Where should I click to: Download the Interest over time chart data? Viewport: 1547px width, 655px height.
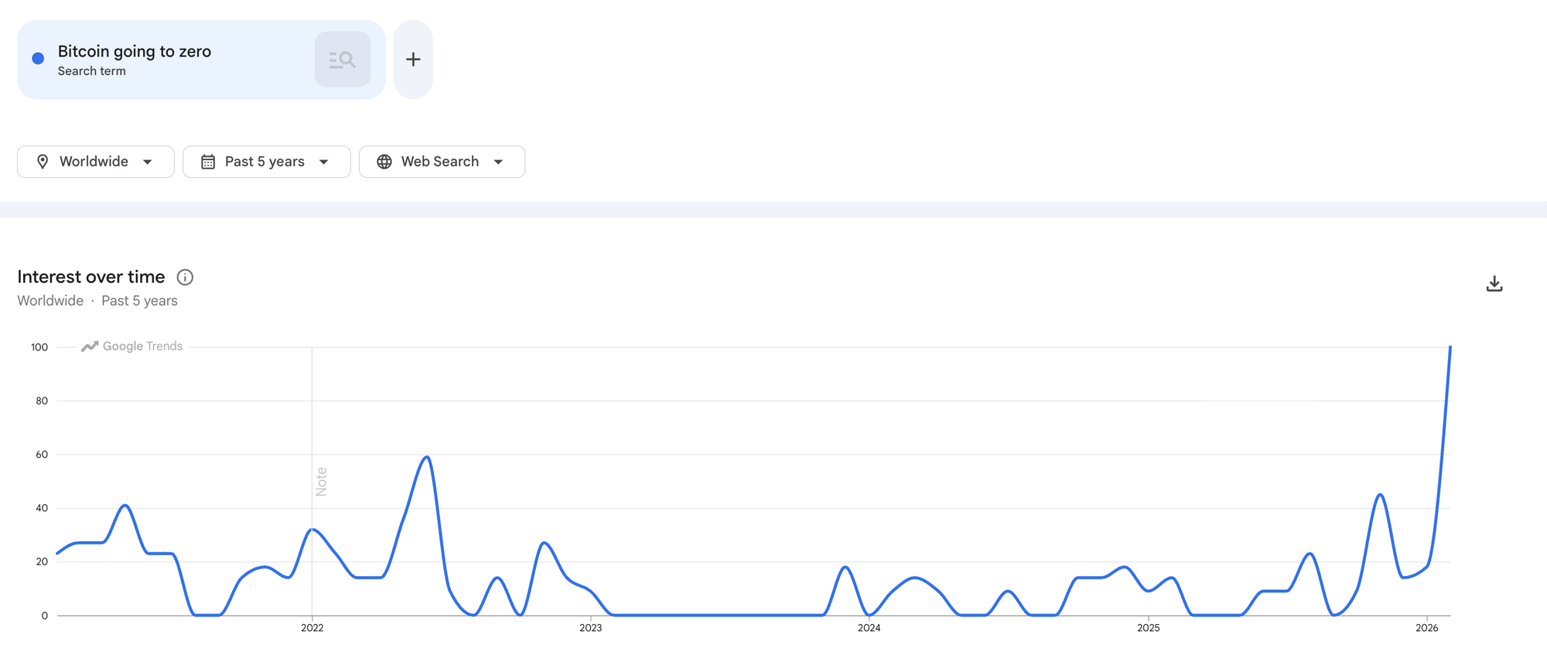click(x=1494, y=284)
